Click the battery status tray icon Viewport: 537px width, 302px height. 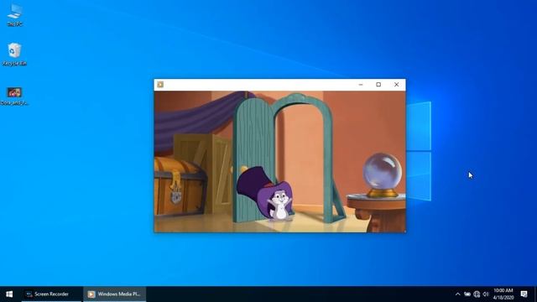(x=467, y=294)
